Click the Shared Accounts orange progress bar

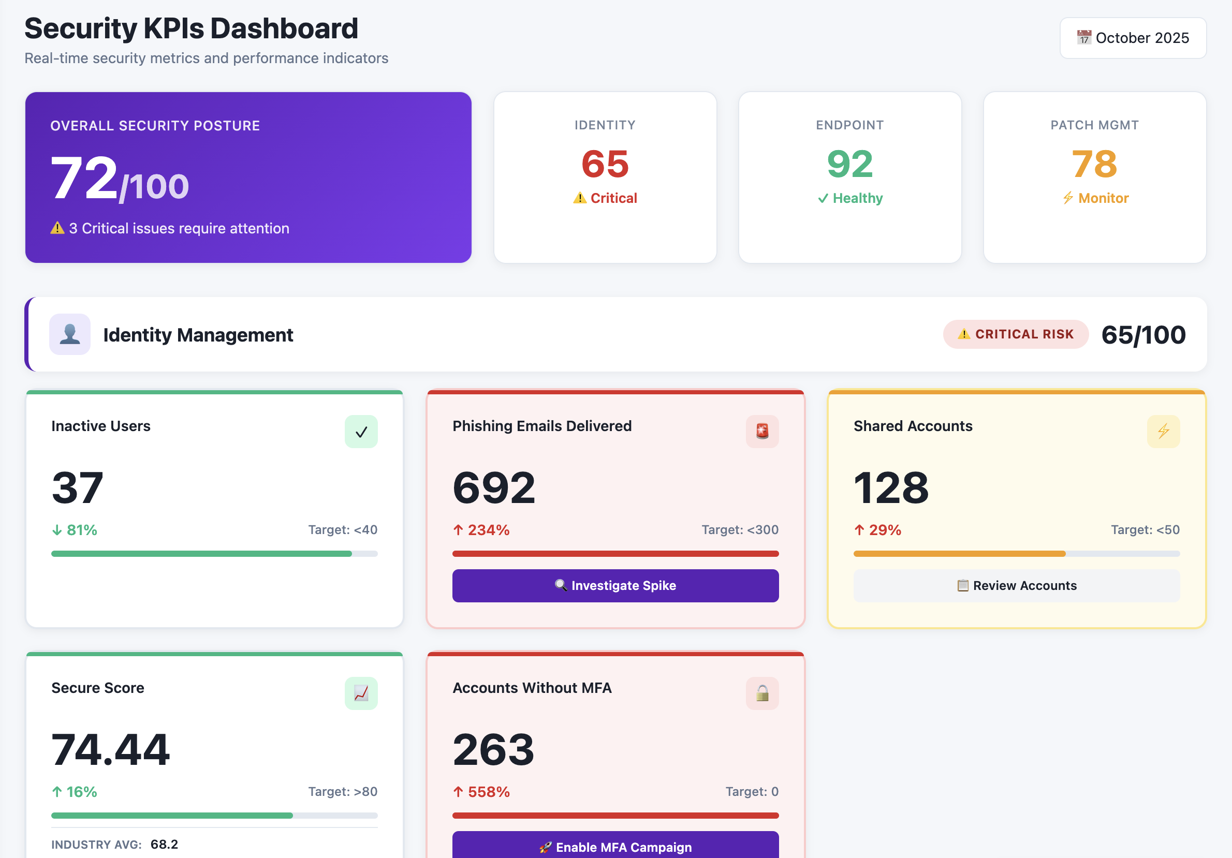(x=960, y=554)
